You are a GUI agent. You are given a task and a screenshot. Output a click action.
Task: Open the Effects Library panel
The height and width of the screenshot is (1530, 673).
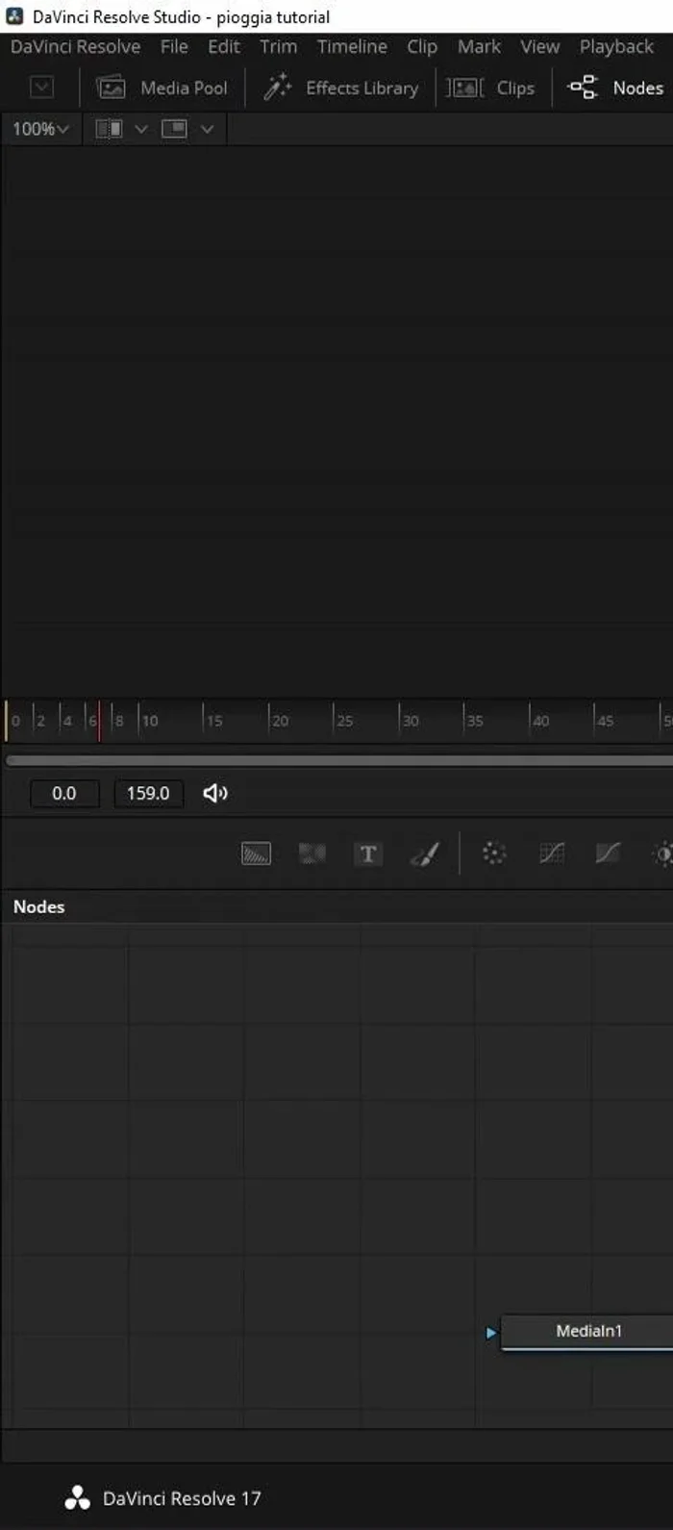coord(341,88)
